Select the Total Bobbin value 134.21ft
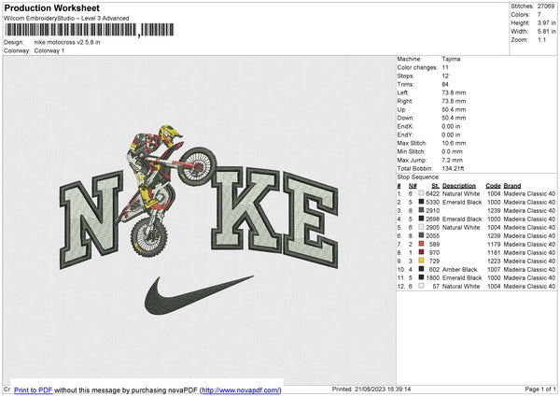560x396 pixels. click(453, 169)
